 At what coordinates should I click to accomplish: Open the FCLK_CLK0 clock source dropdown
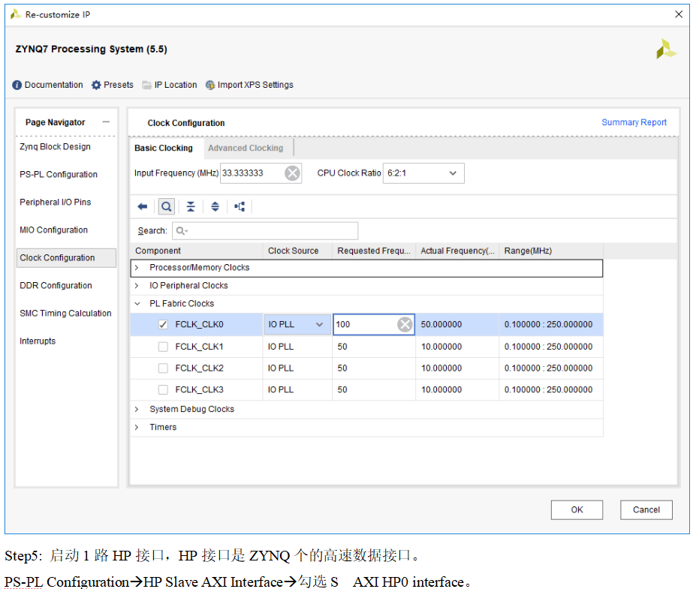click(x=297, y=325)
